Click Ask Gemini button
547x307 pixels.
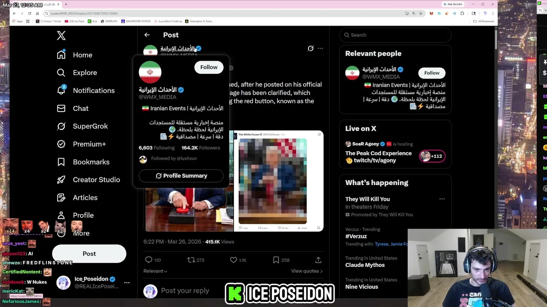coord(452,4)
